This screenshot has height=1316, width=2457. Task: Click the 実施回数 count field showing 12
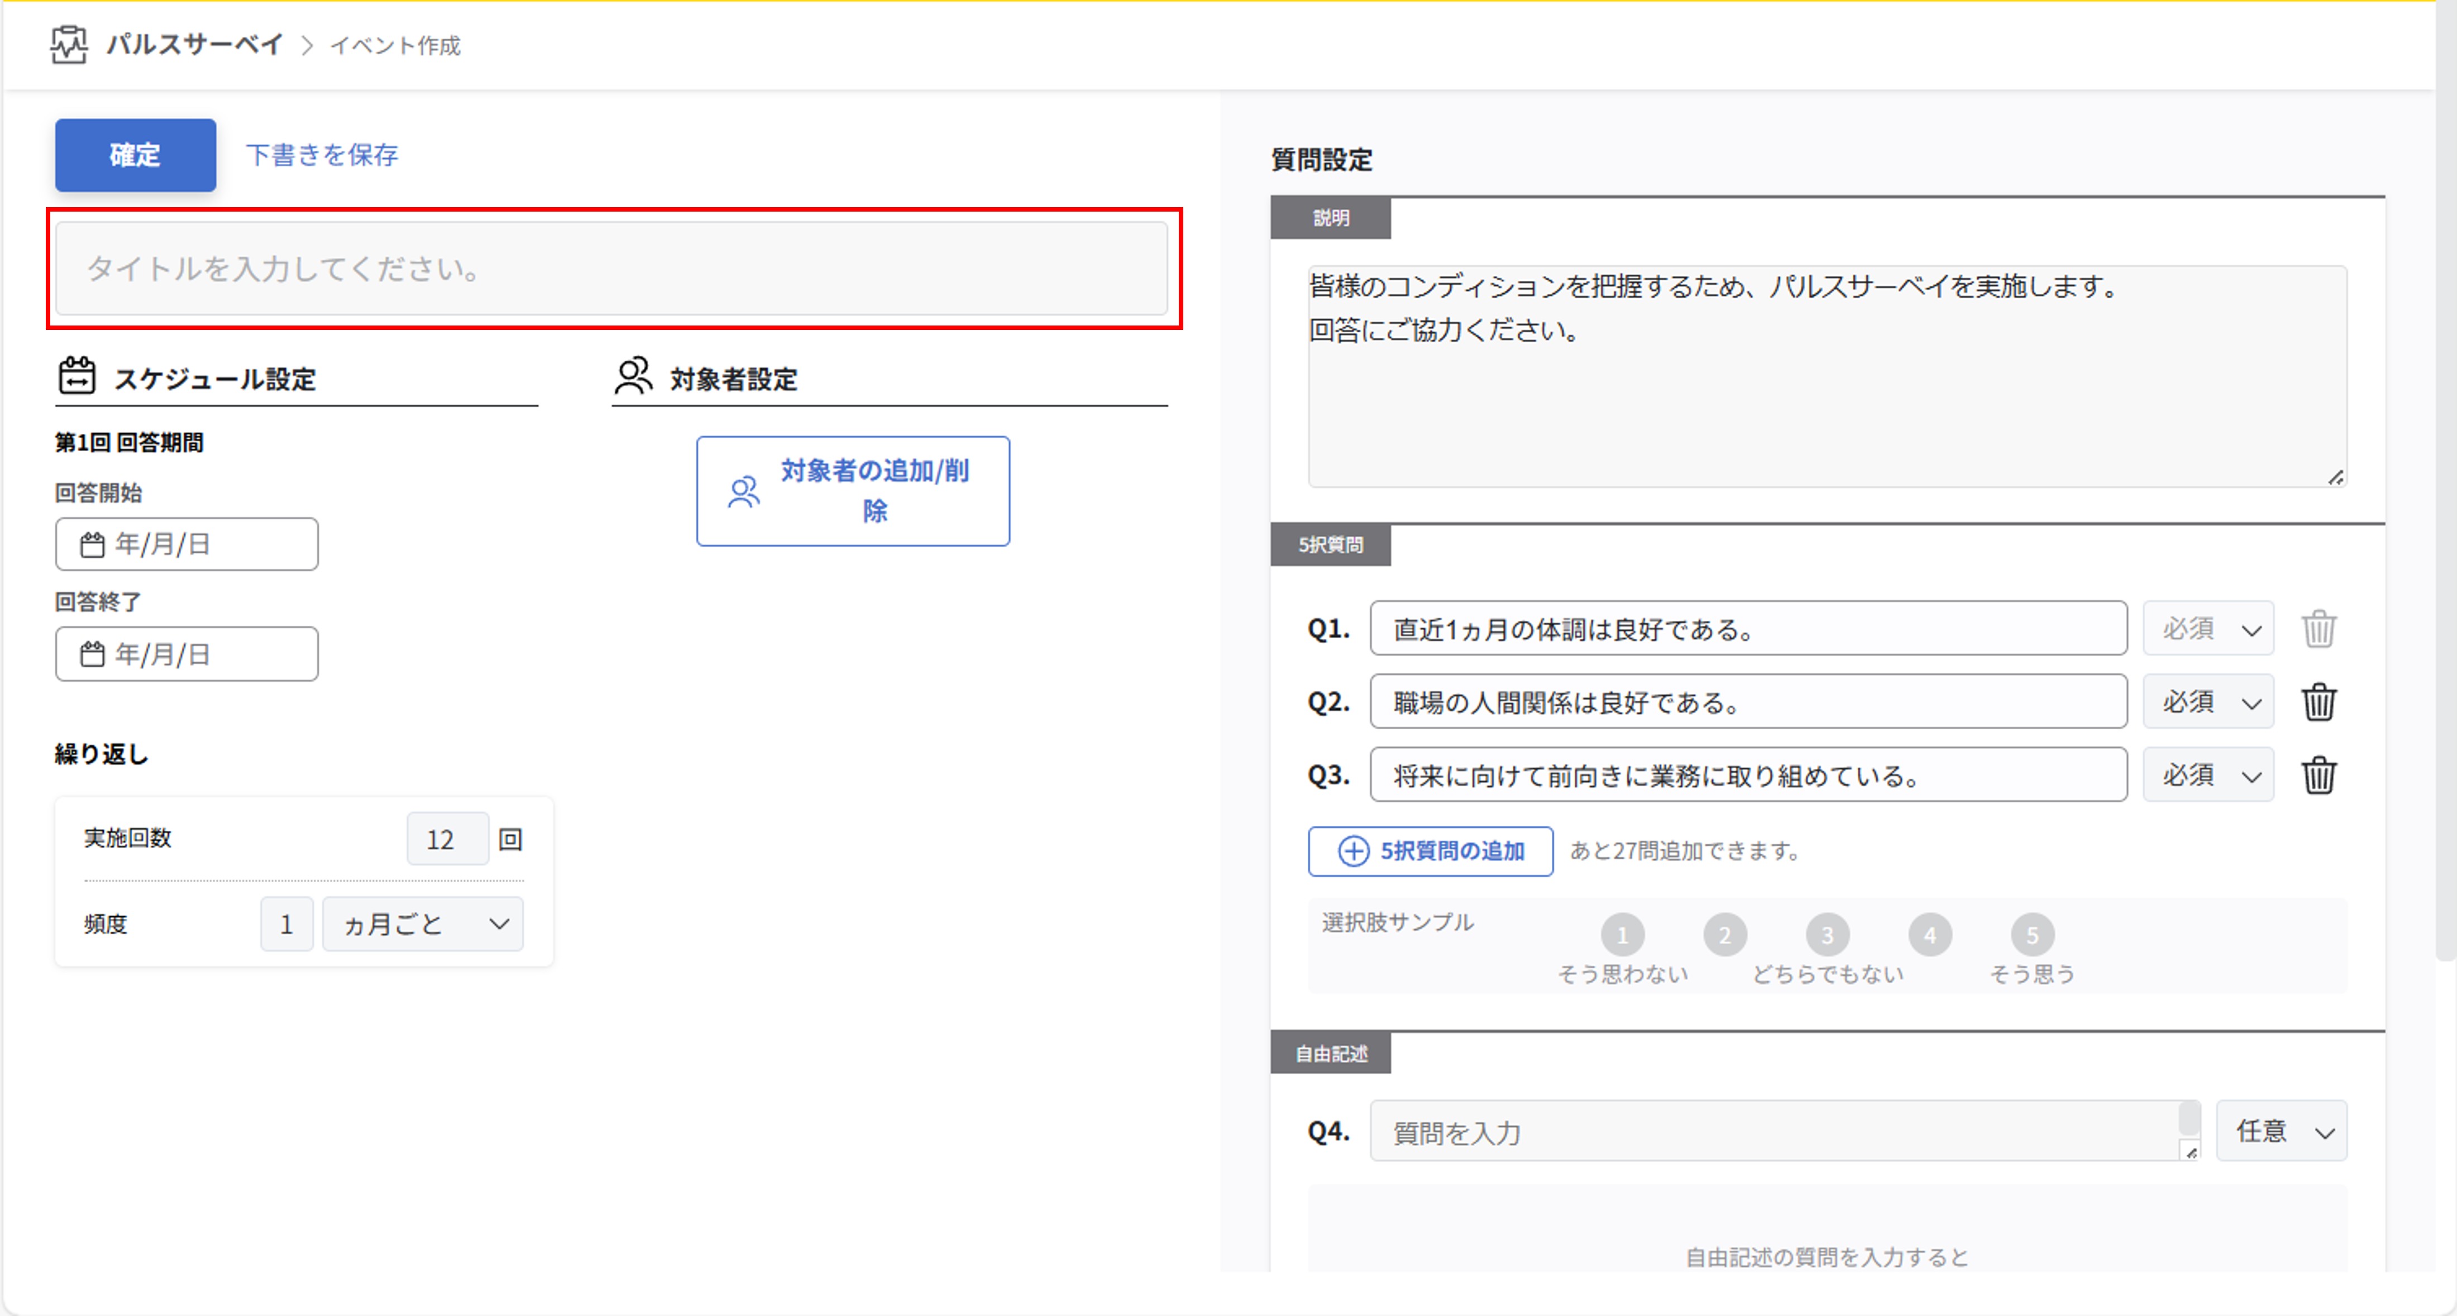tap(446, 839)
